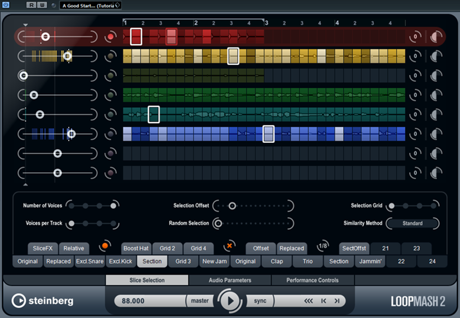The height and width of the screenshot is (318, 460).
Task: Click the Selection Offset slider handle
Action: click(x=232, y=206)
